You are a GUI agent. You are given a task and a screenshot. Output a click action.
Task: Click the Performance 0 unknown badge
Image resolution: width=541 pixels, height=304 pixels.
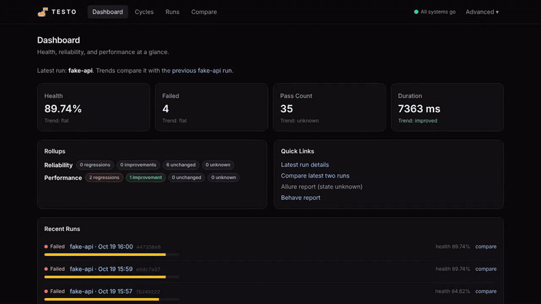coord(224,178)
